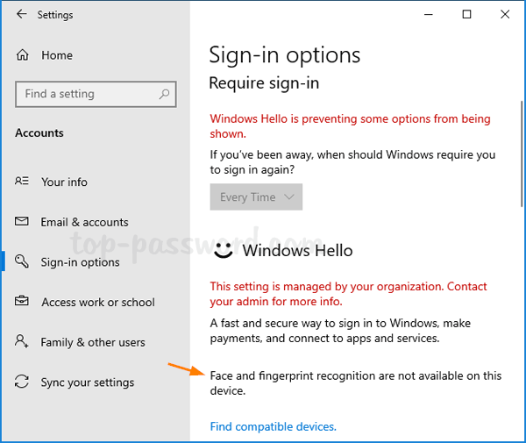Open Email & accounts settings page

pyautogui.click(x=84, y=222)
